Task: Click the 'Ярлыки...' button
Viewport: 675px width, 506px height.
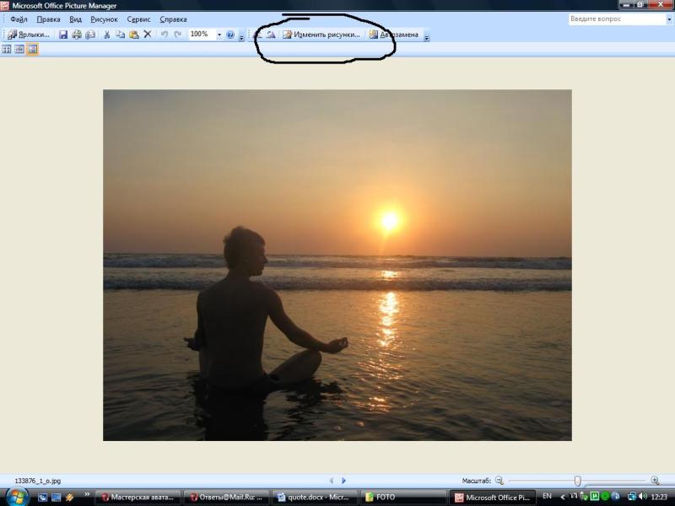Action: [30, 35]
